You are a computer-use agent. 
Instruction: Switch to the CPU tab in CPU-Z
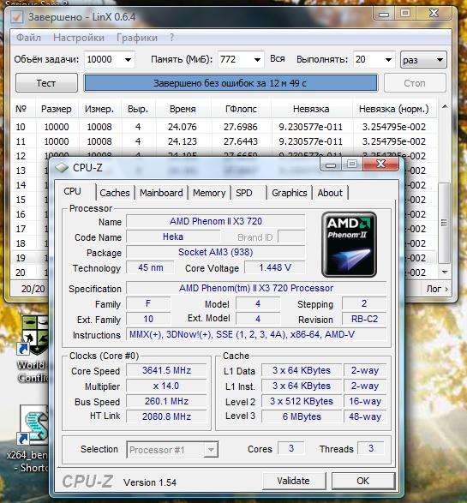(73, 191)
